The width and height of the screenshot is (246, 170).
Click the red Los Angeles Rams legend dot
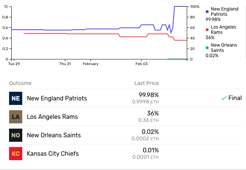pos(207,30)
